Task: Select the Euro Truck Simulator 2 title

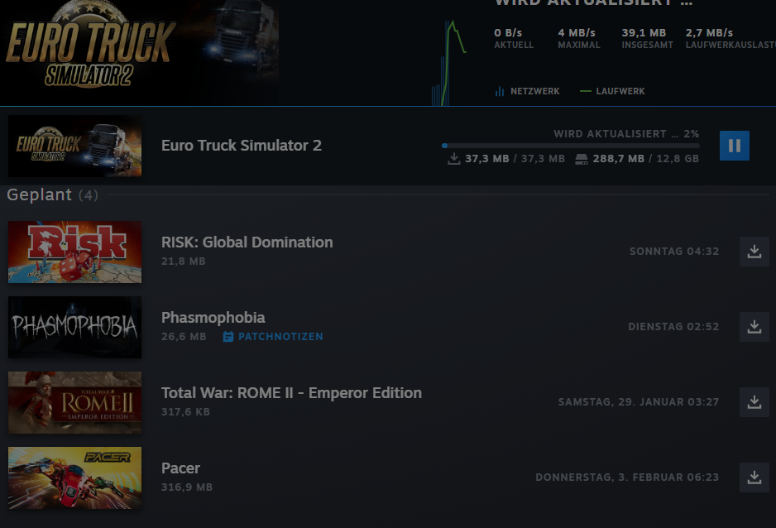Action: [x=242, y=146]
